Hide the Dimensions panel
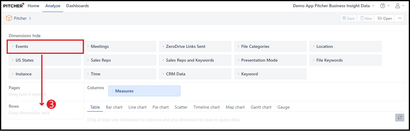Viewport: 410px width, 131px height. click(x=36, y=36)
